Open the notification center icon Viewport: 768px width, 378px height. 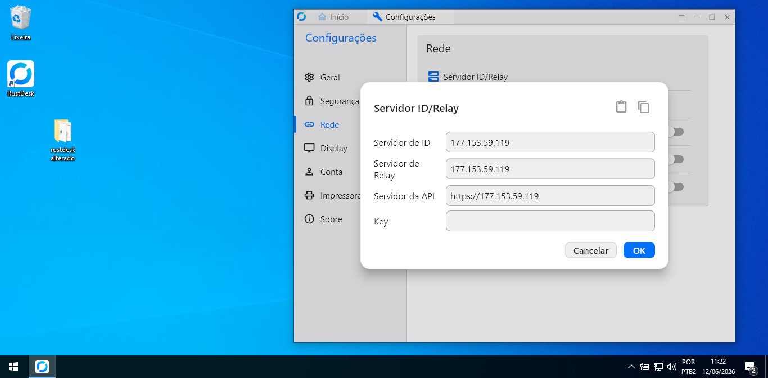tap(750, 367)
